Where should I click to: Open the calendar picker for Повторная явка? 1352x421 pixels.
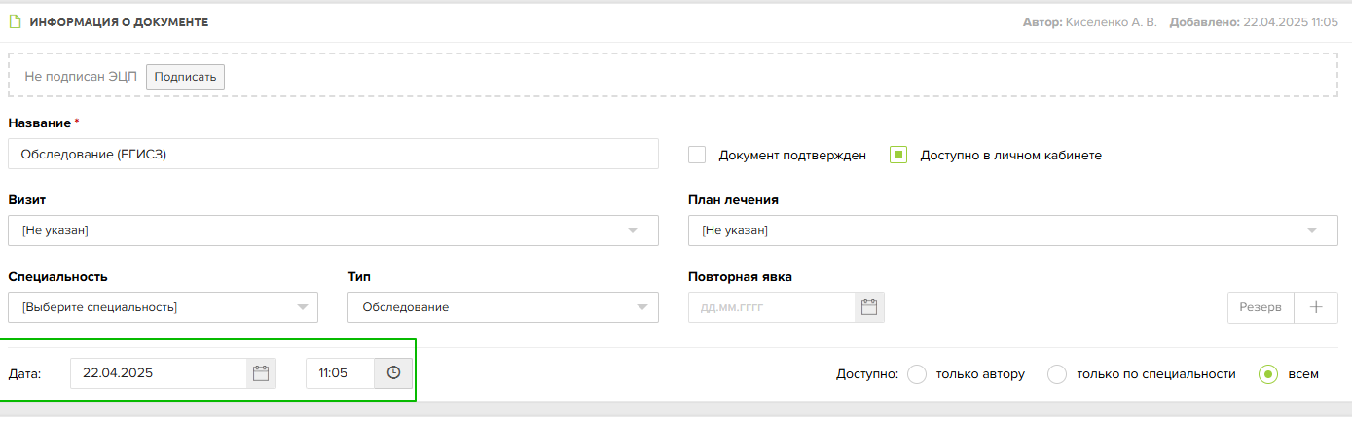(869, 307)
